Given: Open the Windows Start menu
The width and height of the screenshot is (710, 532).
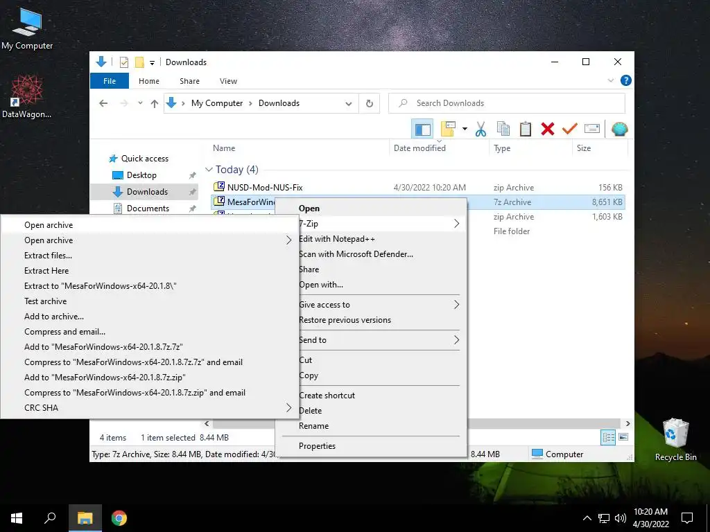Looking at the screenshot, I should point(17,518).
